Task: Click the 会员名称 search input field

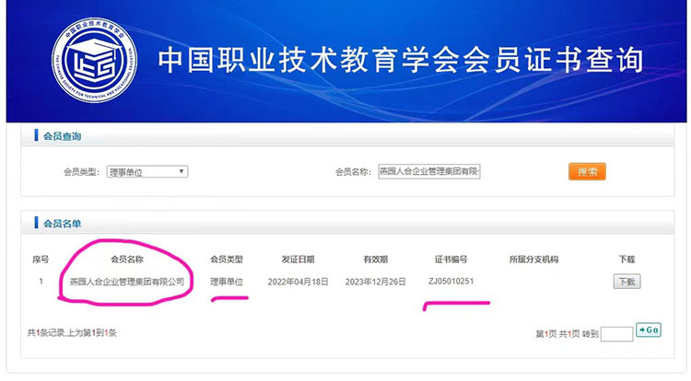Action: coord(428,171)
